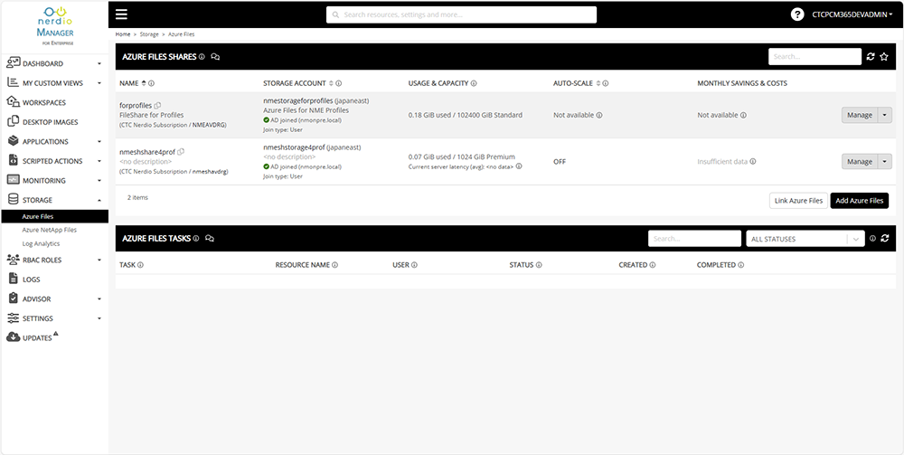This screenshot has width=904, height=455.
Task: Click the nmeshstorage4prof storage account name
Action: tap(294, 147)
